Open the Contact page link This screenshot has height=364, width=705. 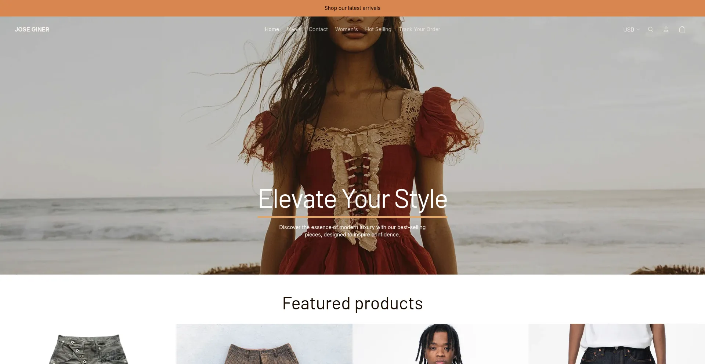coord(318,29)
